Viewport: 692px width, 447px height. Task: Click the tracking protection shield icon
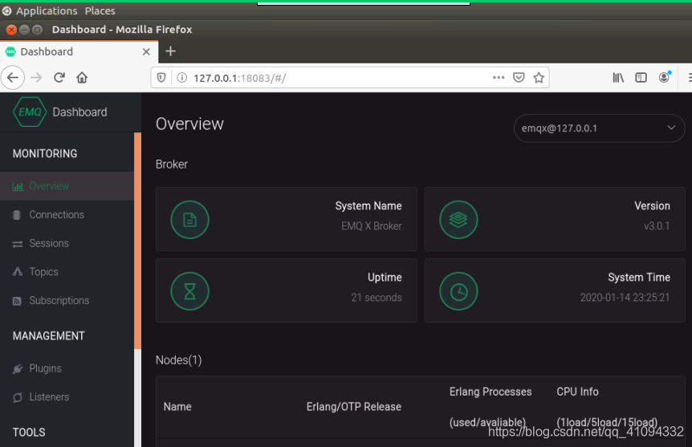coord(161,78)
